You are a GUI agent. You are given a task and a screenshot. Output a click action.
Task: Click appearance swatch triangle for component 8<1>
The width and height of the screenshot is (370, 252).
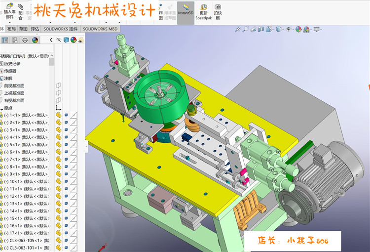pyautogui.click(x=74, y=167)
